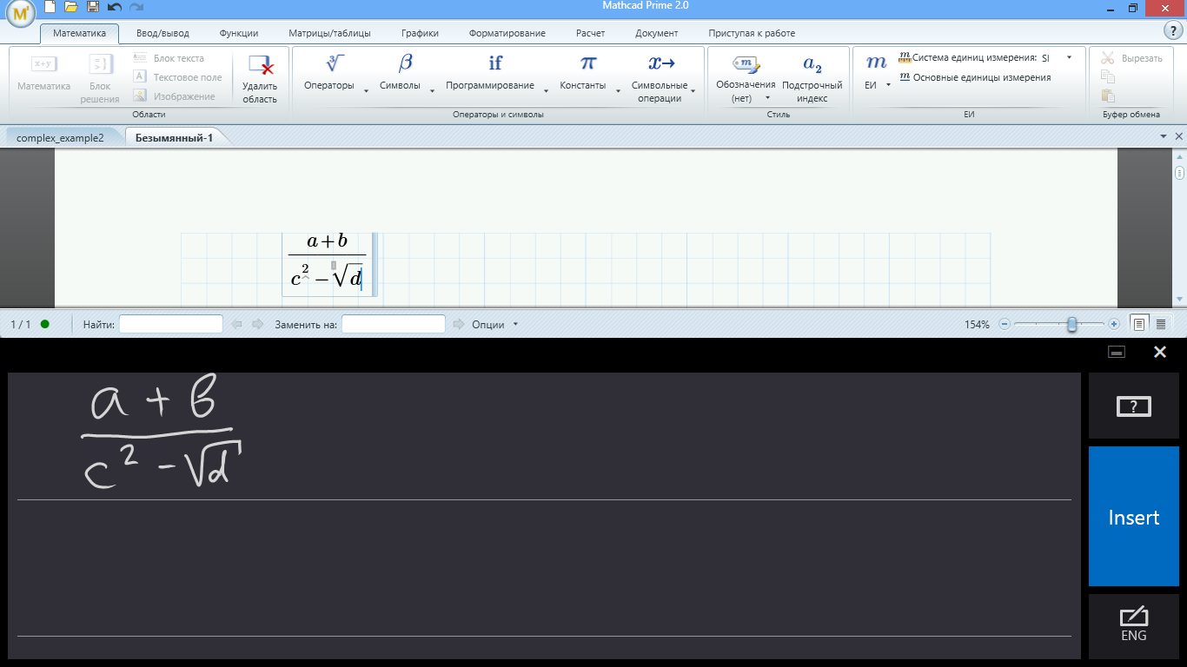Image resolution: width=1187 pixels, height=667 pixels.
Task: Expand the Символы dropdown arrow
Action: pyautogui.click(x=432, y=90)
